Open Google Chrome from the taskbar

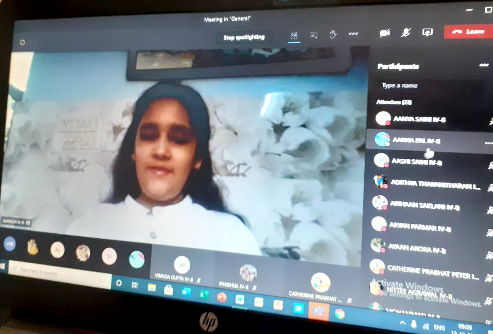[x=339, y=314]
